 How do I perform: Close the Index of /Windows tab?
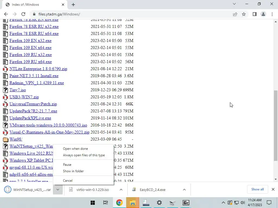(63, 5)
